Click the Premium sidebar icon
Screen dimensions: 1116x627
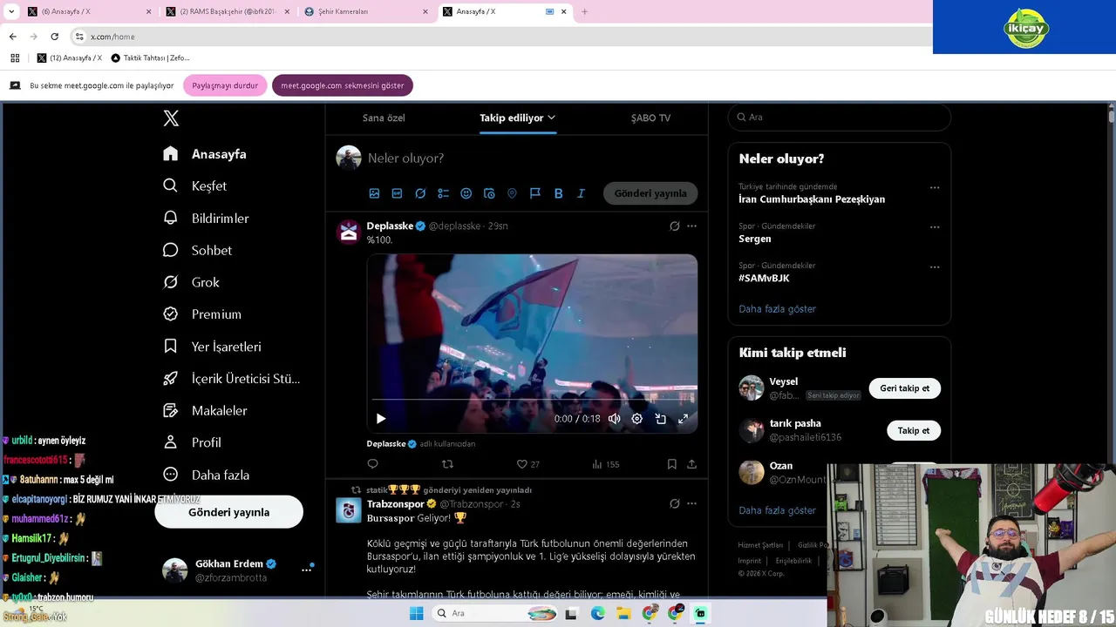pyautogui.click(x=171, y=313)
